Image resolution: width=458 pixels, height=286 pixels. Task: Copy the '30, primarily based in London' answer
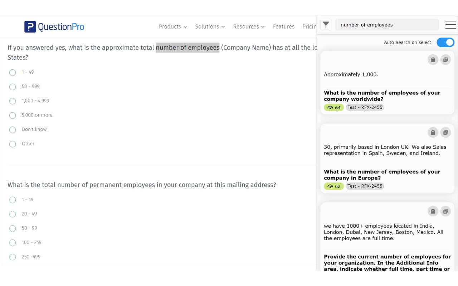[x=445, y=133]
